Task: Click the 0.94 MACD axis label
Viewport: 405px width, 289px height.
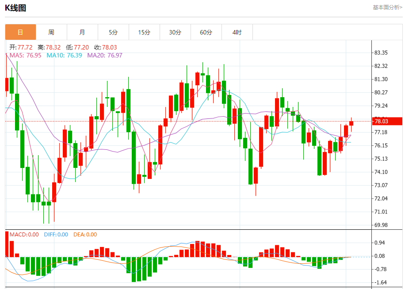Action: tap(380, 243)
